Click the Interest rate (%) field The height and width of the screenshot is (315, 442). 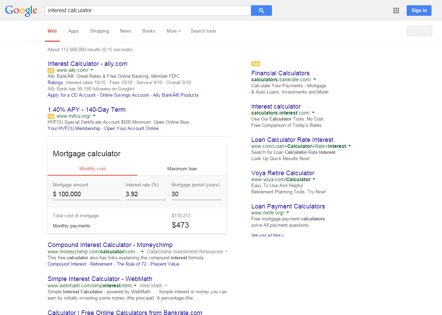coord(146,194)
